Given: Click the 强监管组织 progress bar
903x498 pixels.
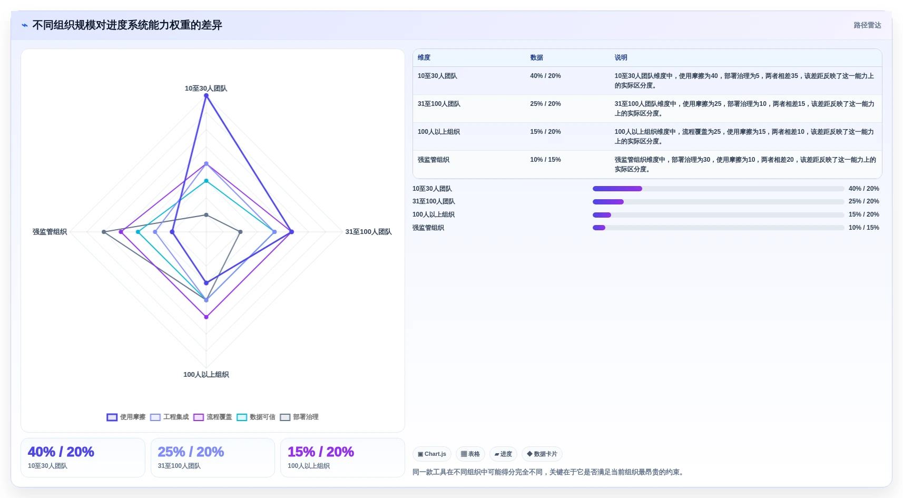Looking at the screenshot, I should point(719,228).
